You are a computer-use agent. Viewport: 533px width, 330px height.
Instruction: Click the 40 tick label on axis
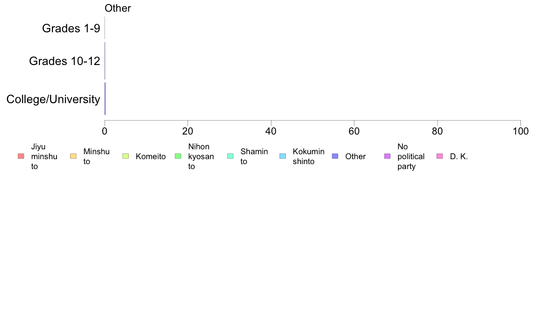point(271,131)
